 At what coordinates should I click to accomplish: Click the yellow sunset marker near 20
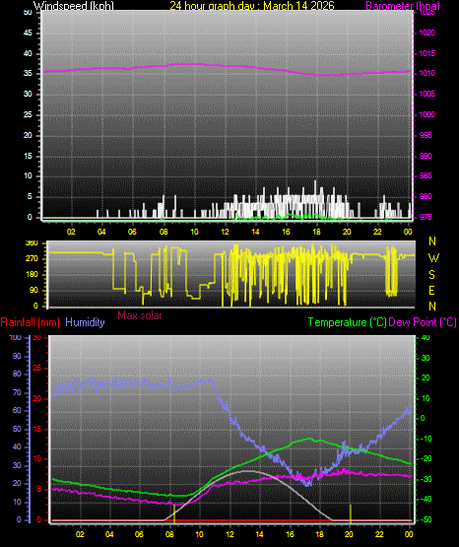(x=351, y=513)
